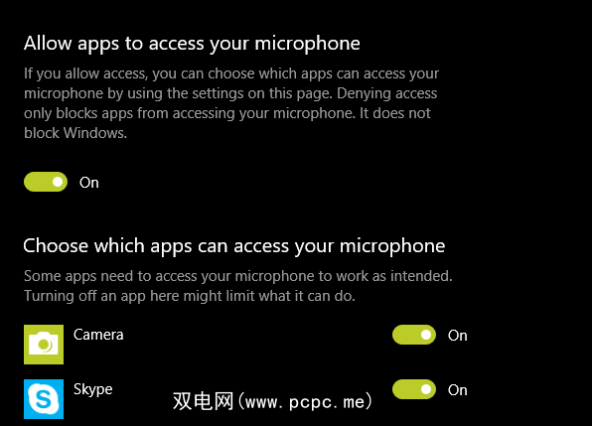This screenshot has width=592, height=426.
Task: Click the 'Choose which apps can access' heading
Action: tap(234, 246)
